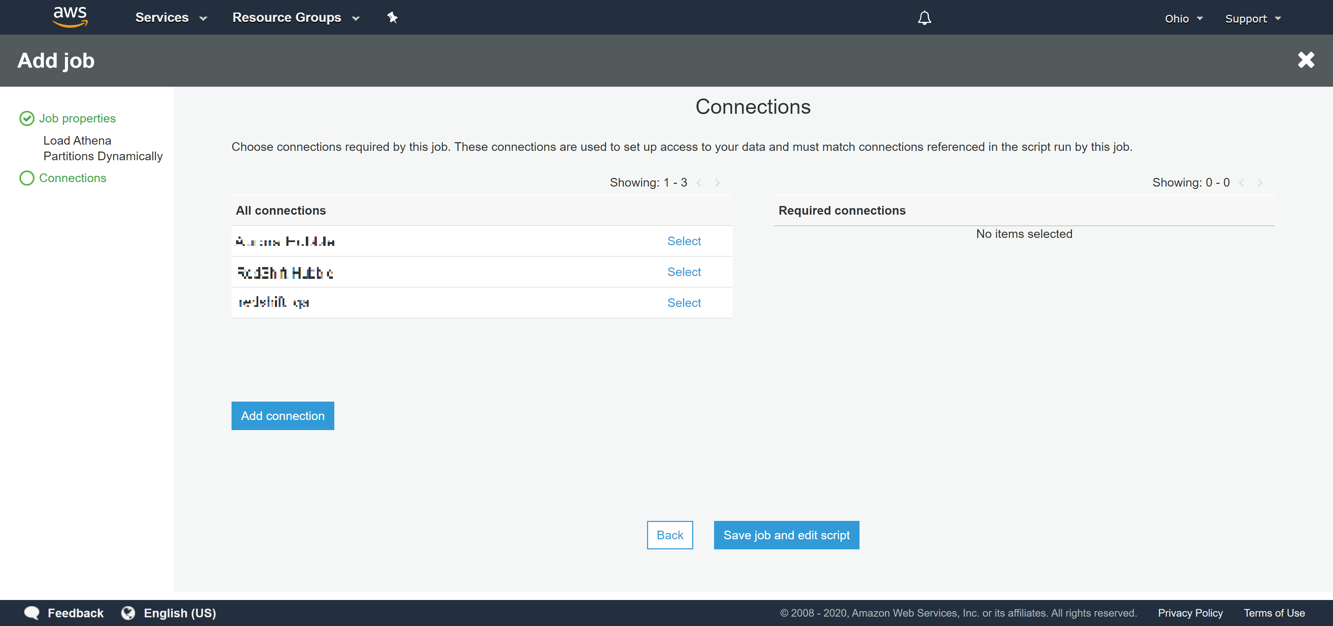Open the Terms of Use link
Image resolution: width=1333 pixels, height=626 pixels.
tap(1274, 612)
